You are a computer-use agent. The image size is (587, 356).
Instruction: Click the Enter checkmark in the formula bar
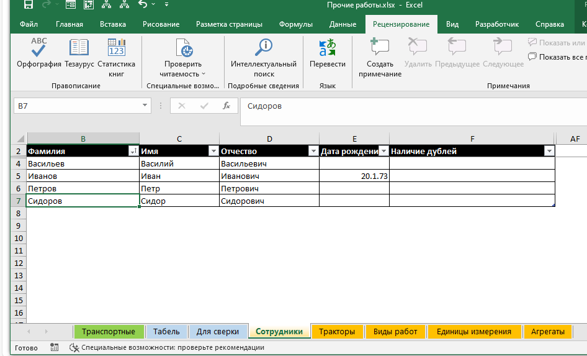click(204, 106)
